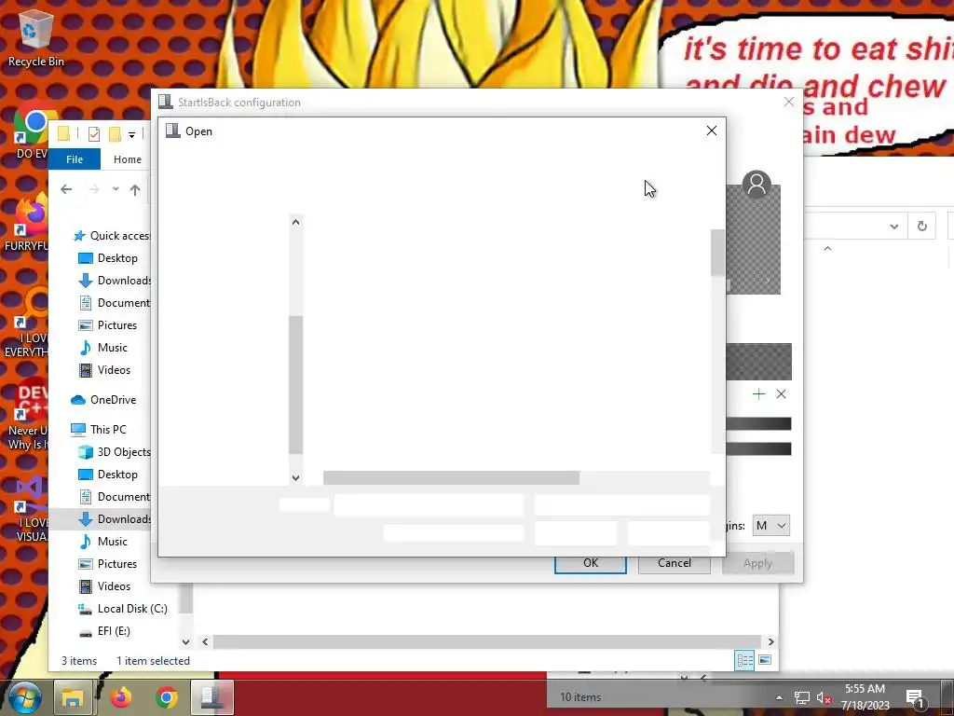Click Open dialog tree scroll down arrow
Image resolution: width=954 pixels, height=716 pixels.
(295, 478)
